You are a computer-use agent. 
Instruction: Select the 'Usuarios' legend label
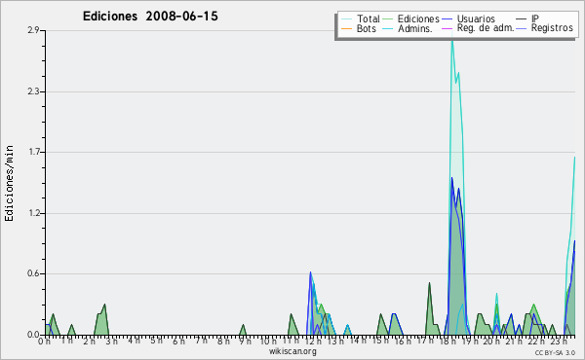(x=476, y=18)
